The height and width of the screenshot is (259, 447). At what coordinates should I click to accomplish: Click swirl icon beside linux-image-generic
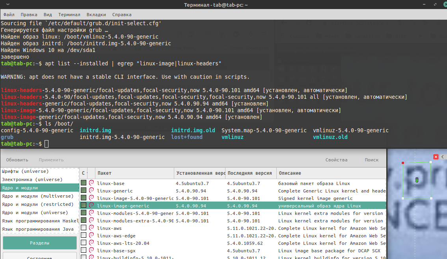[91, 205]
